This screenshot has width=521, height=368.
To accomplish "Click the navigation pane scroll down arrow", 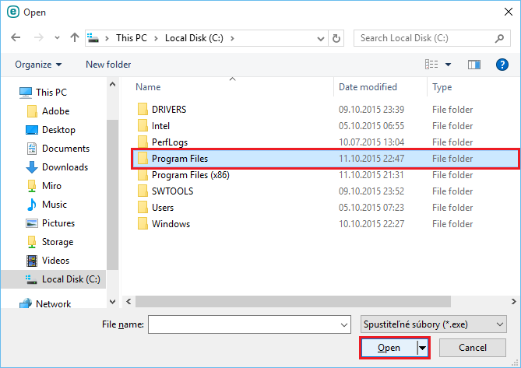I will (x=112, y=301).
